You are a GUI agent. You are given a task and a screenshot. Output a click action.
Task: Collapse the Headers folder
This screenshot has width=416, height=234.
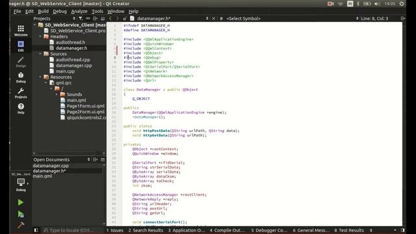click(x=40, y=36)
